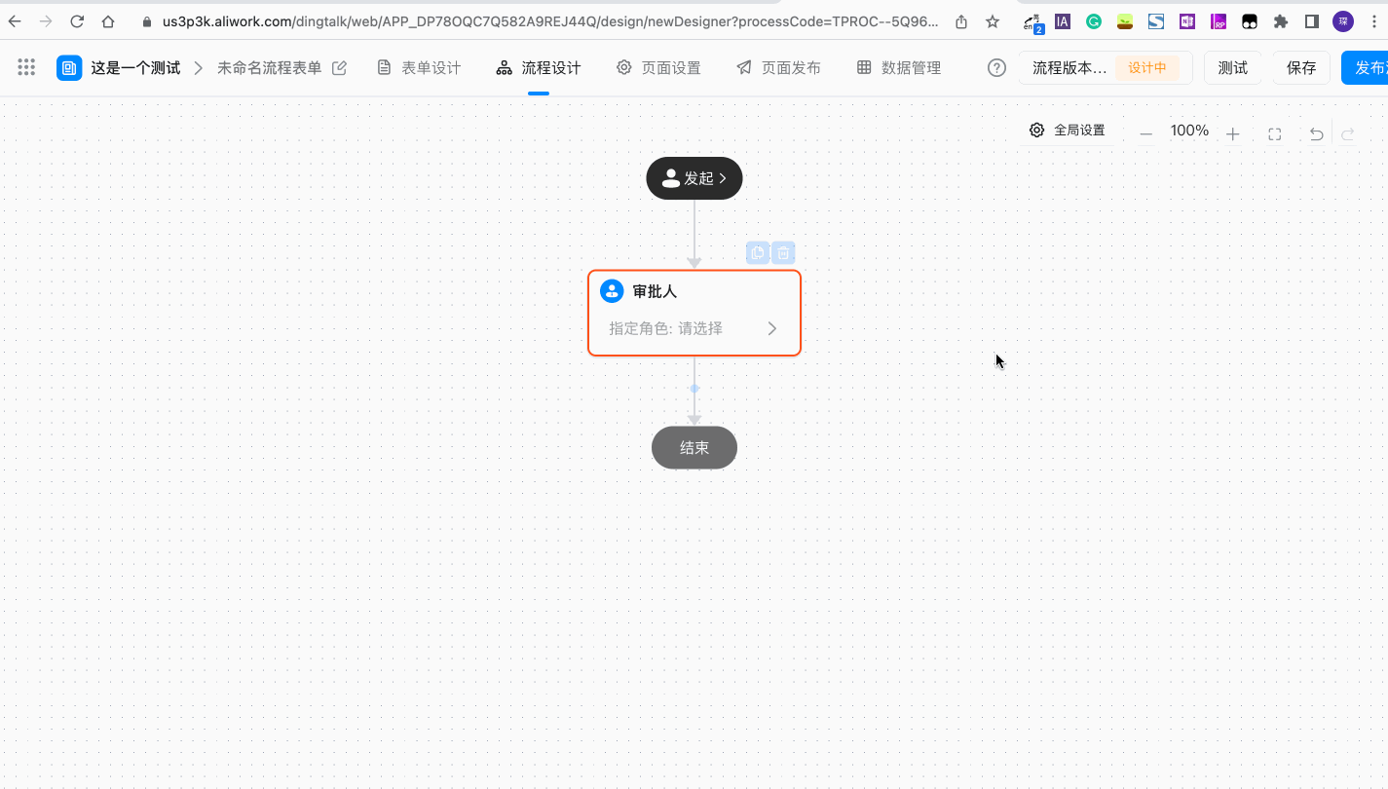Click the 设计中 status tag

[1147, 68]
